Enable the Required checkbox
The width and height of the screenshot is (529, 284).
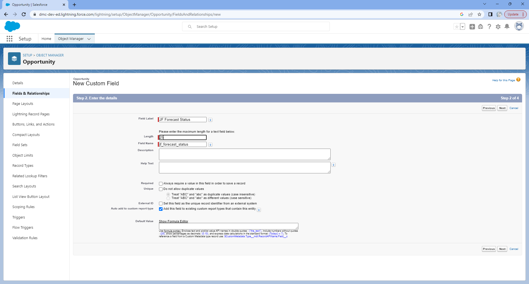tap(161, 184)
